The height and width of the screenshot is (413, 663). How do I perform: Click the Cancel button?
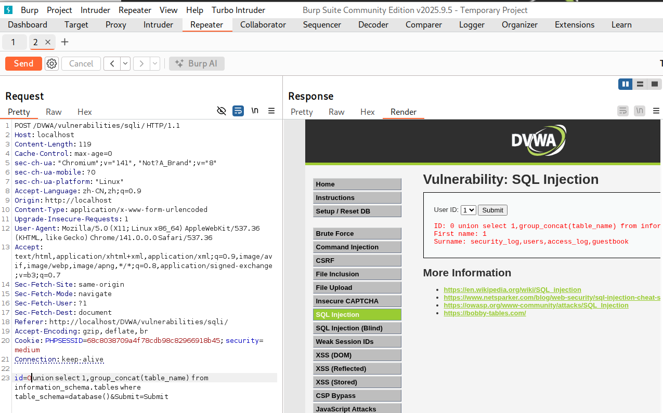81,63
